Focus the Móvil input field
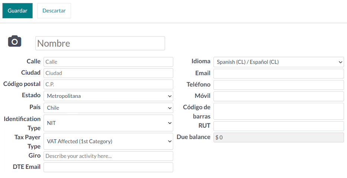Viewport: 347px width, 178px height. (279, 97)
